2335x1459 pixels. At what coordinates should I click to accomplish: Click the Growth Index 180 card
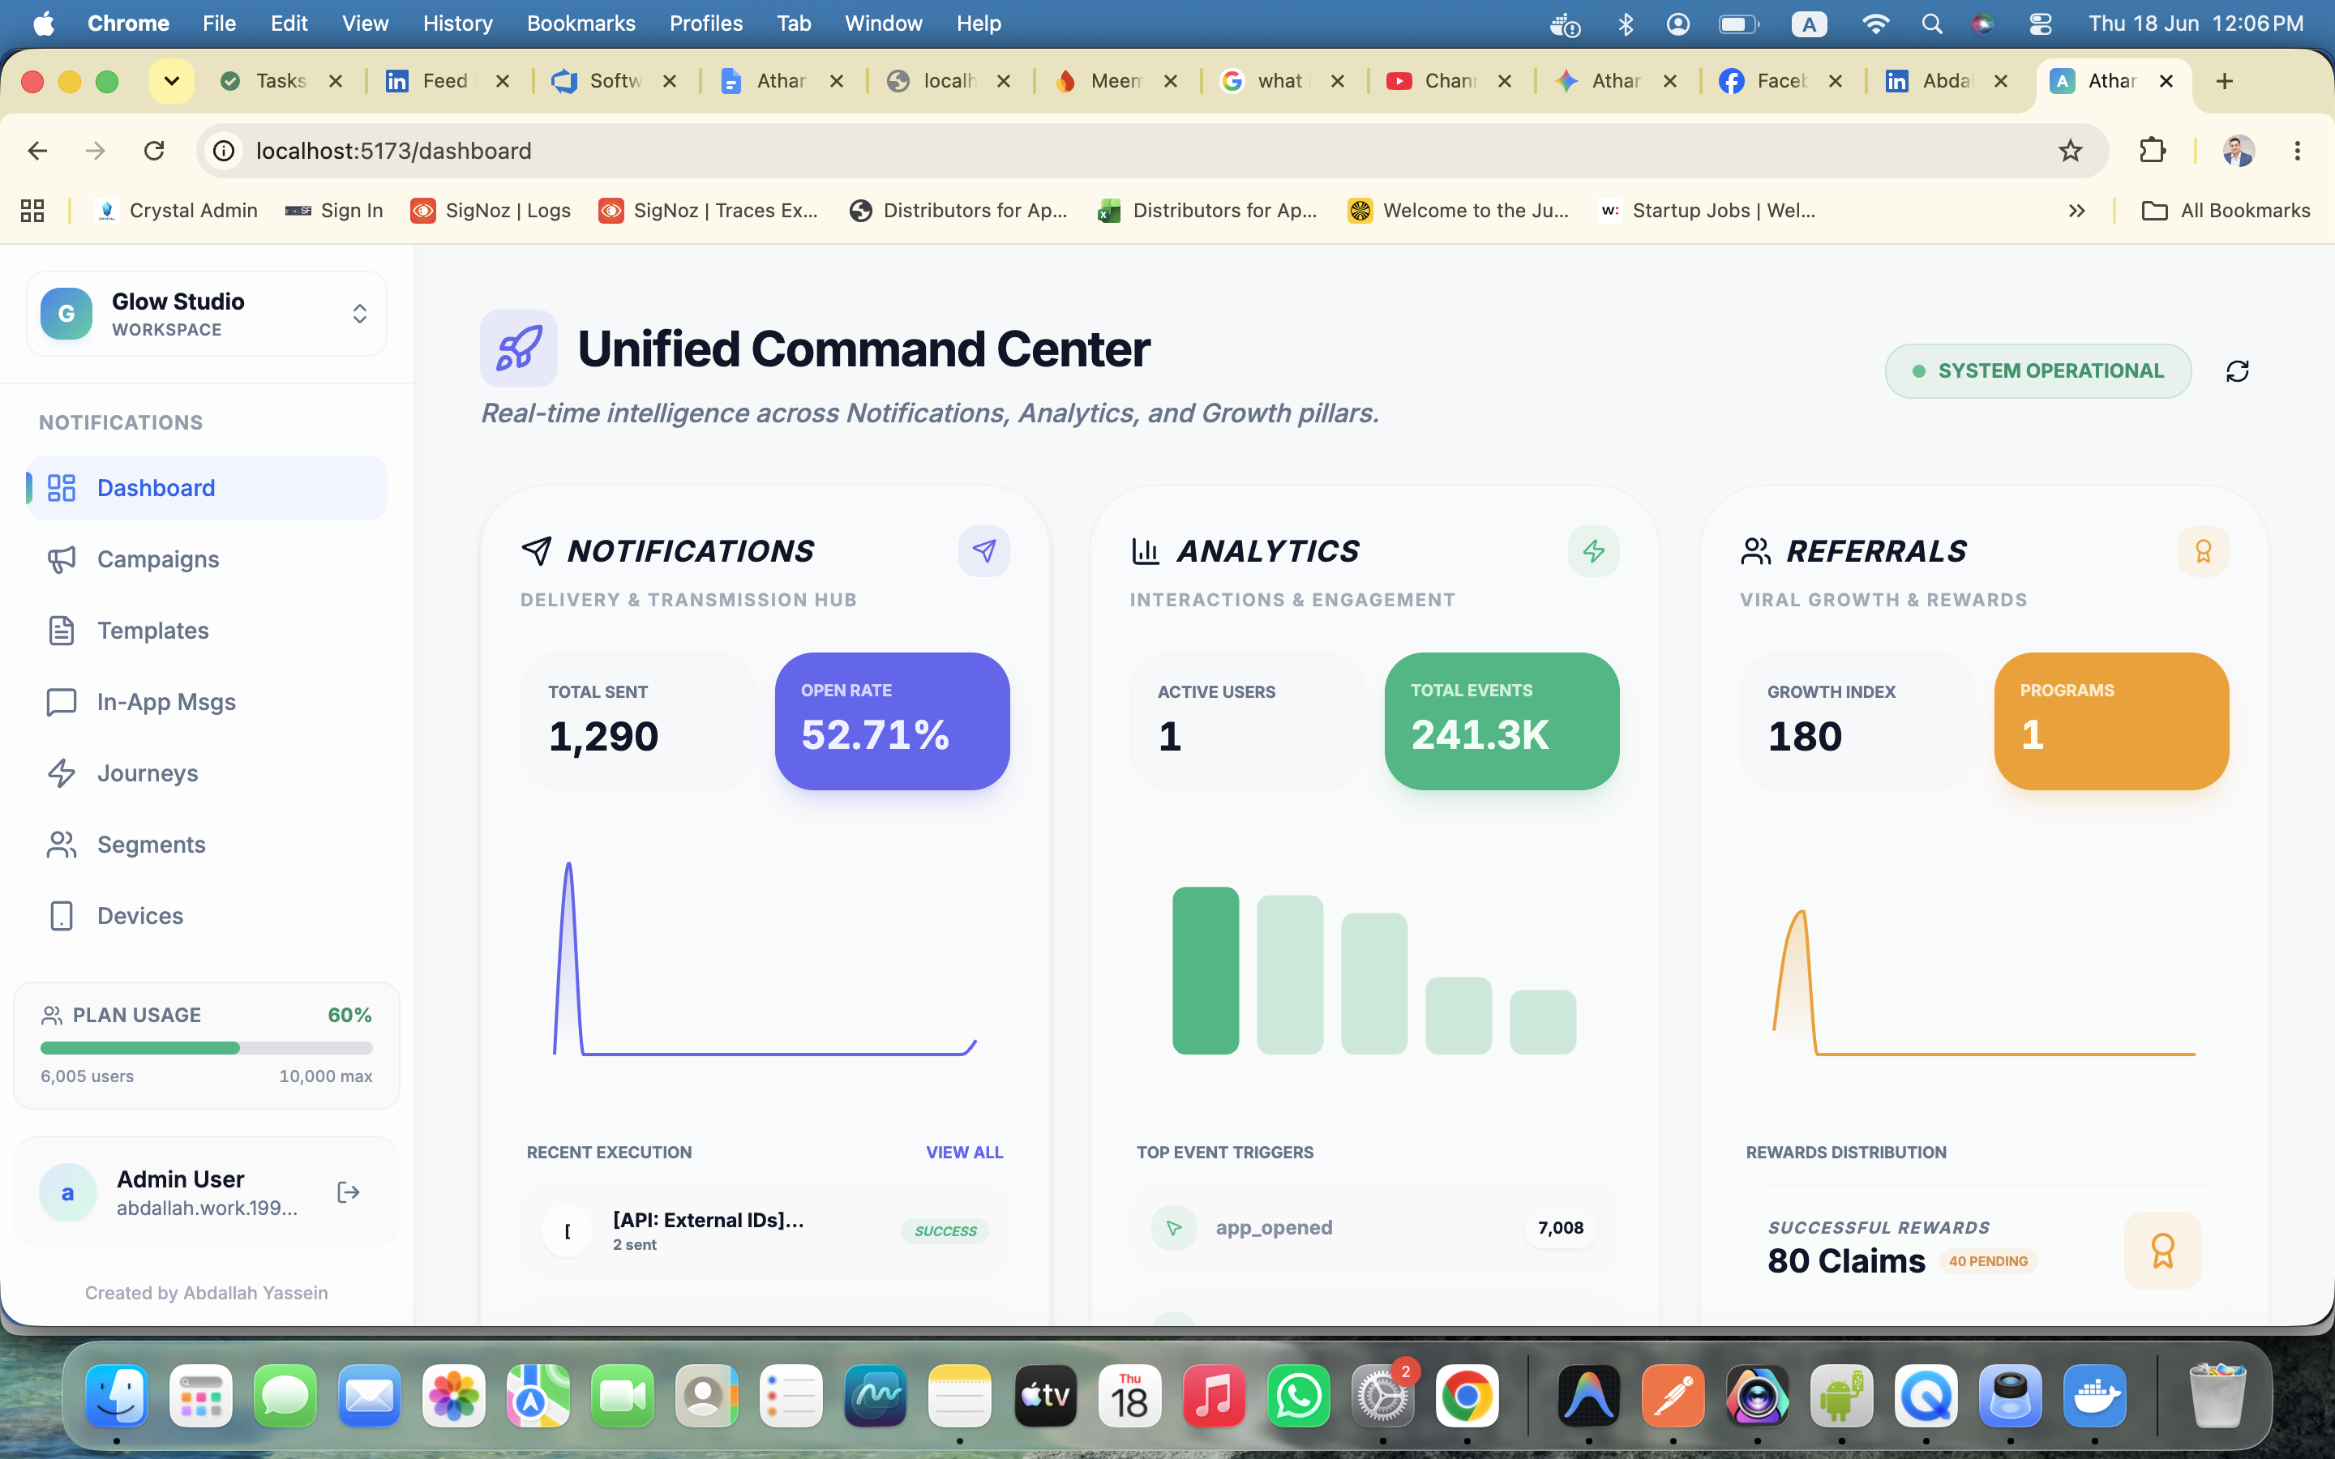[x=1857, y=721]
